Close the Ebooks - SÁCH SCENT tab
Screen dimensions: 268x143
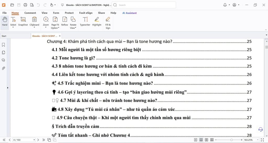pyautogui.click(x=60, y=36)
